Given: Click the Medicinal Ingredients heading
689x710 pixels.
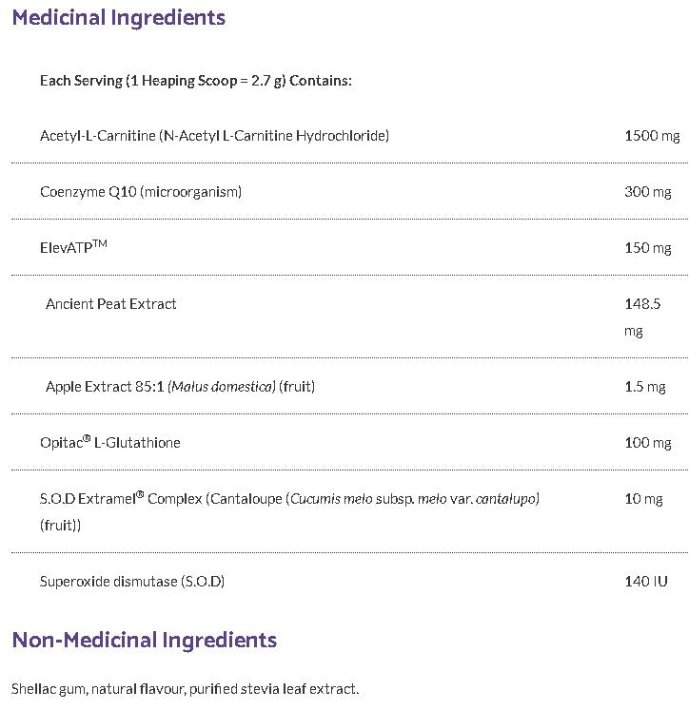Looking at the screenshot, I should coord(119,17).
